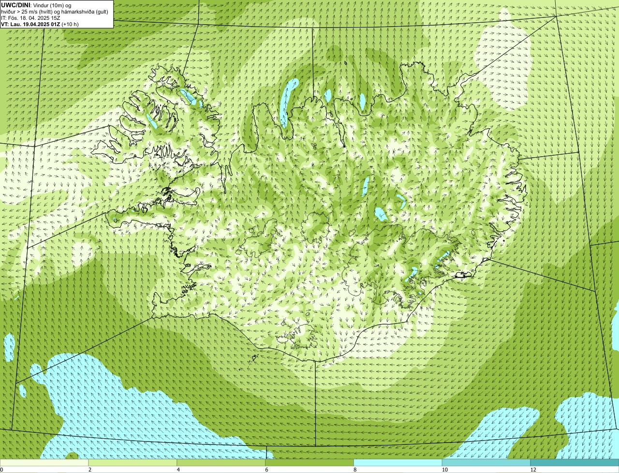Click the 'VT: Lau. 19.04.2025 01Z (+10 h)' line
Image resolution: width=619 pixels, height=473 pixels.
click(x=40, y=24)
